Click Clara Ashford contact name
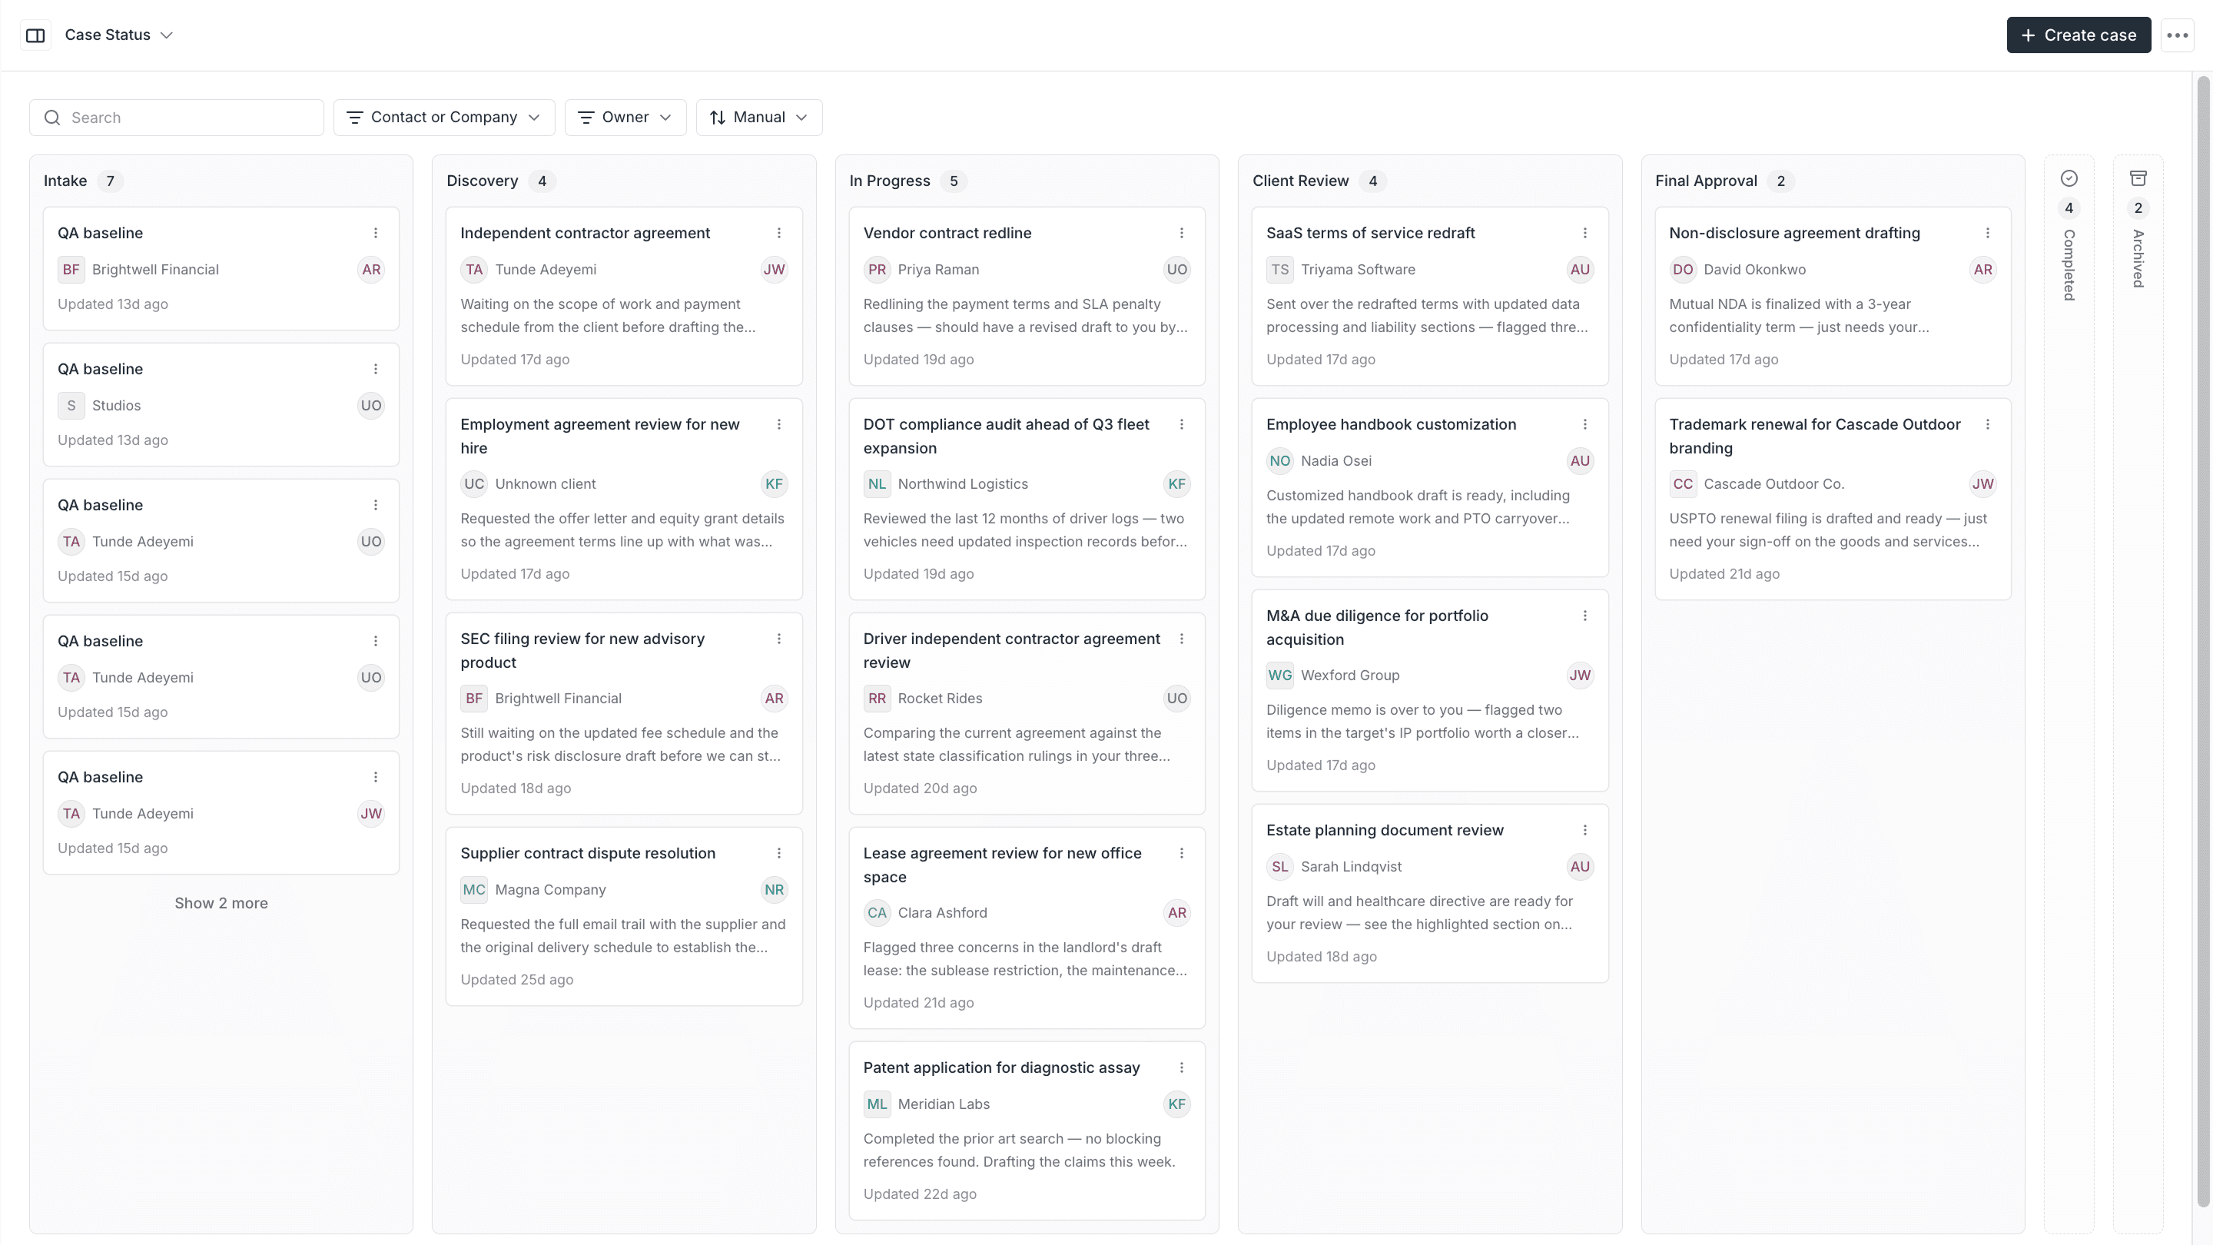2213x1245 pixels. (941, 912)
